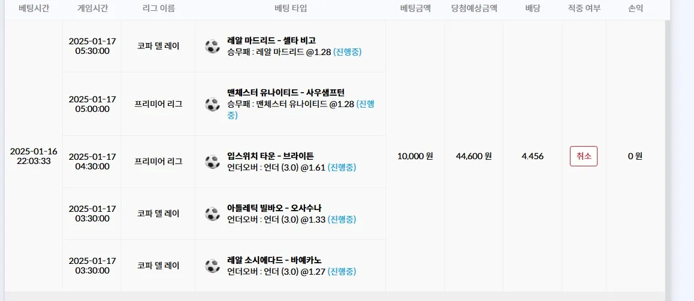Click 진행중 status for 입스위치 타운 bet

point(342,168)
